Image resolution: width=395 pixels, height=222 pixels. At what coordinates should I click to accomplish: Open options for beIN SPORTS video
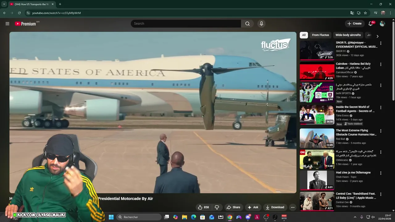[380, 85]
